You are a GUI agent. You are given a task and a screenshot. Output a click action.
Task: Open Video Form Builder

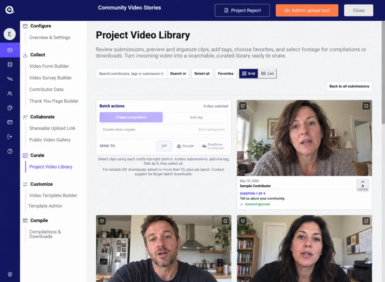(49, 66)
